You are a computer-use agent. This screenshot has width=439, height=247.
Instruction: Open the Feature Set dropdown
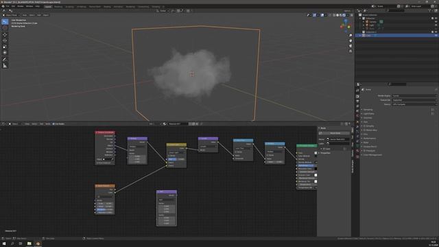click(x=414, y=100)
